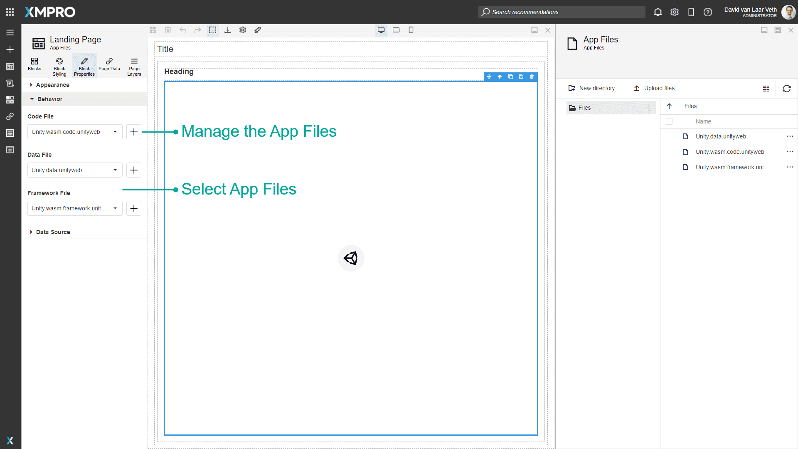Refresh the App Files list
This screenshot has width=798, height=449.
(x=787, y=89)
